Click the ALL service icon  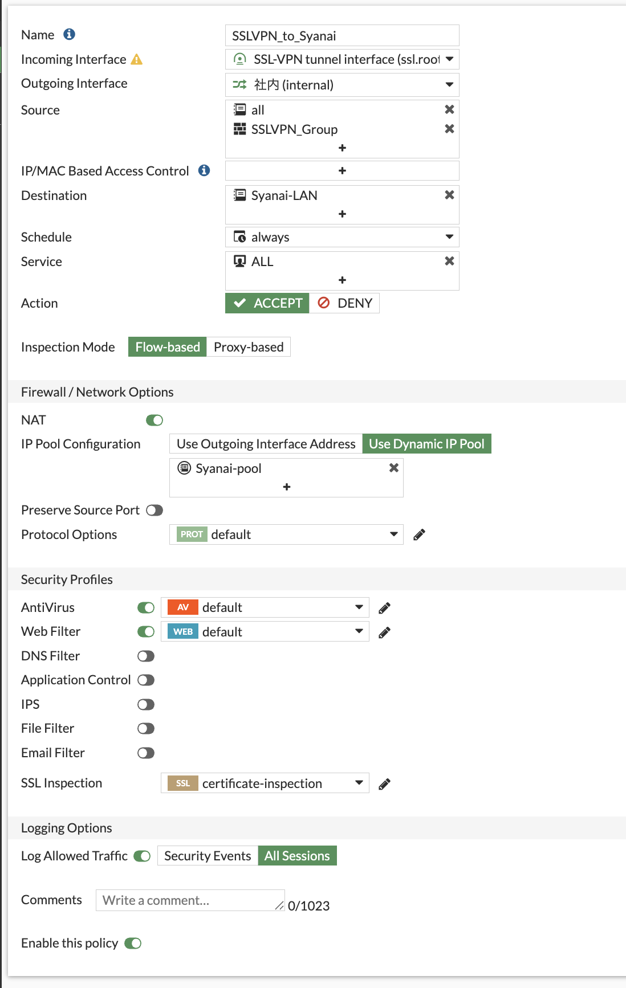[240, 261]
